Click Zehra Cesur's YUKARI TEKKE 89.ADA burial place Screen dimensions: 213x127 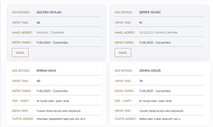click(161, 111)
